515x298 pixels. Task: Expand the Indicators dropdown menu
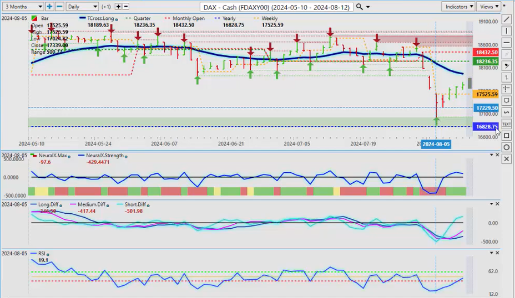(458, 7)
